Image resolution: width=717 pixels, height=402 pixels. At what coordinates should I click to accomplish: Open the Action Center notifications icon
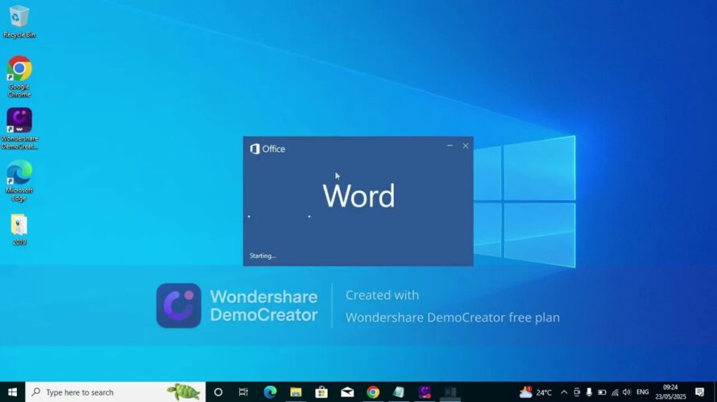[x=699, y=392]
